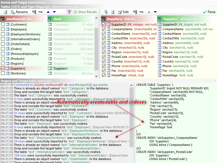Click the column icon beside target CompanyName

pos(159,29)
